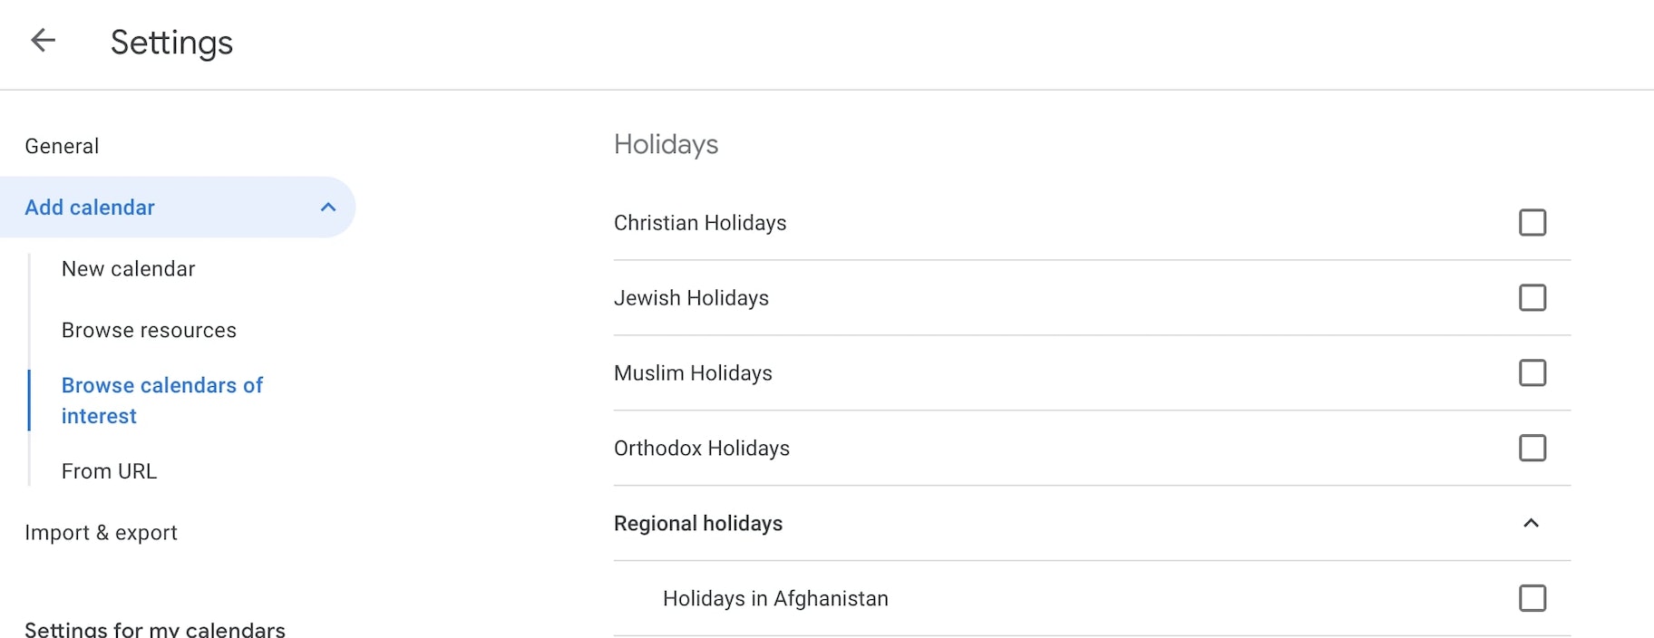The height and width of the screenshot is (638, 1654).
Task: Click the Jewish Holidays label
Action: (691, 298)
